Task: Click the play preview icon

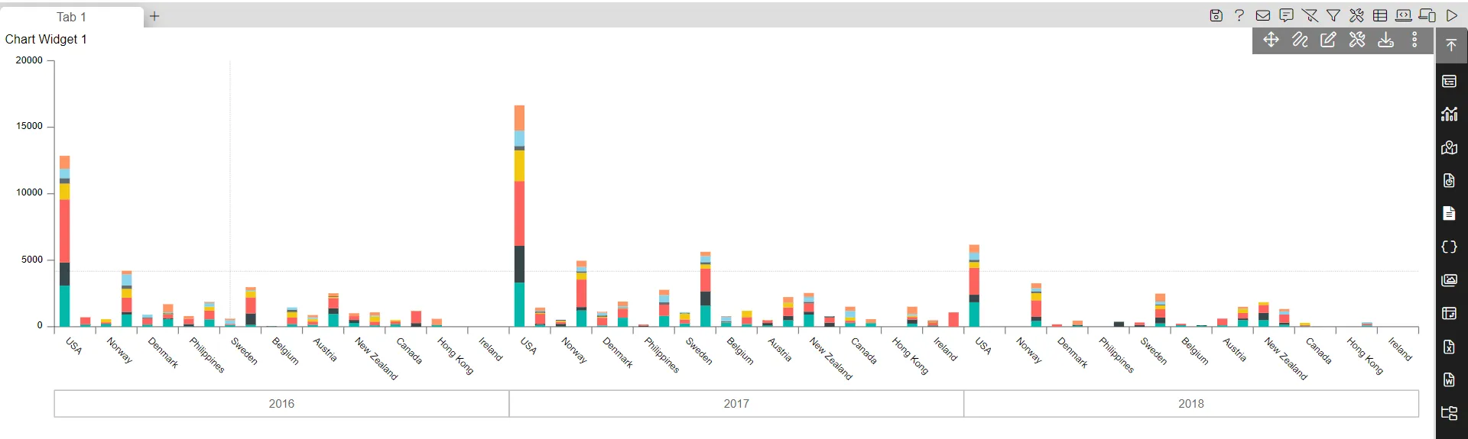Action: pyautogui.click(x=1451, y=15)
